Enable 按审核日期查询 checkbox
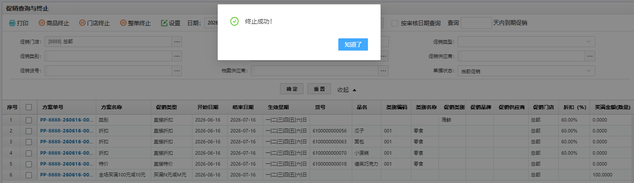The height and width of the screenshot is (183, 634). coord(395,23)
